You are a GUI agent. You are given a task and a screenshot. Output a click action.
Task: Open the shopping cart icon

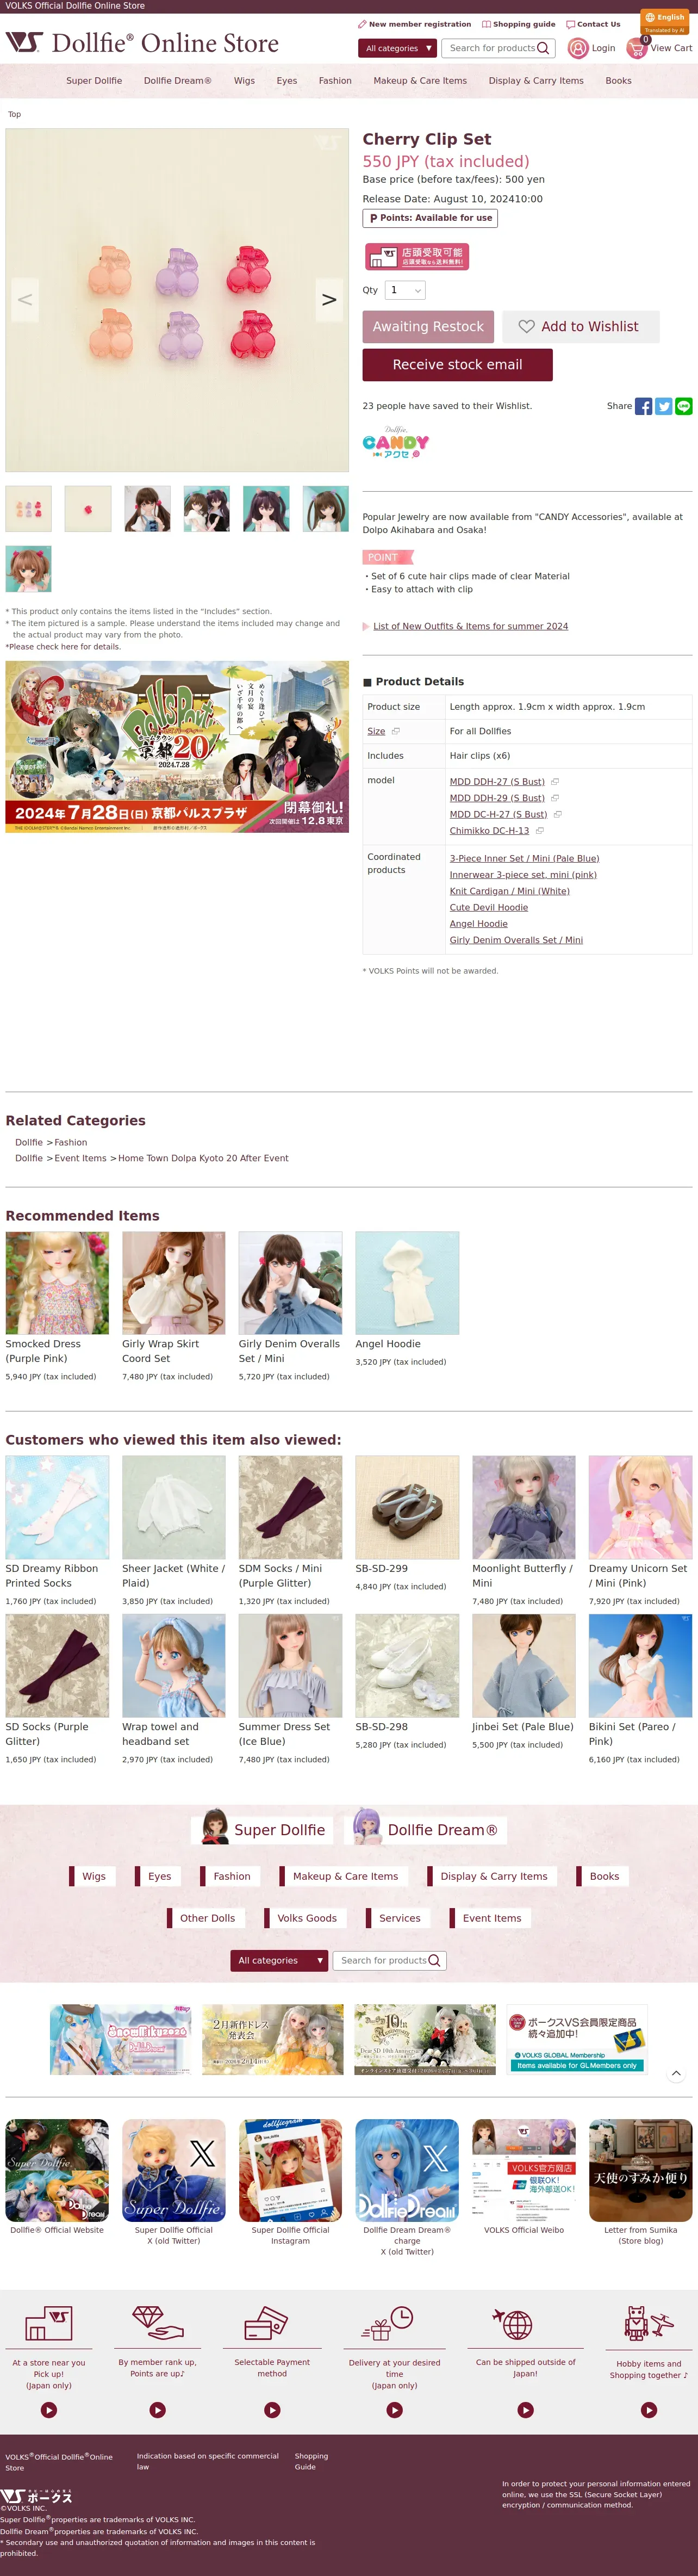pos(636,47)
